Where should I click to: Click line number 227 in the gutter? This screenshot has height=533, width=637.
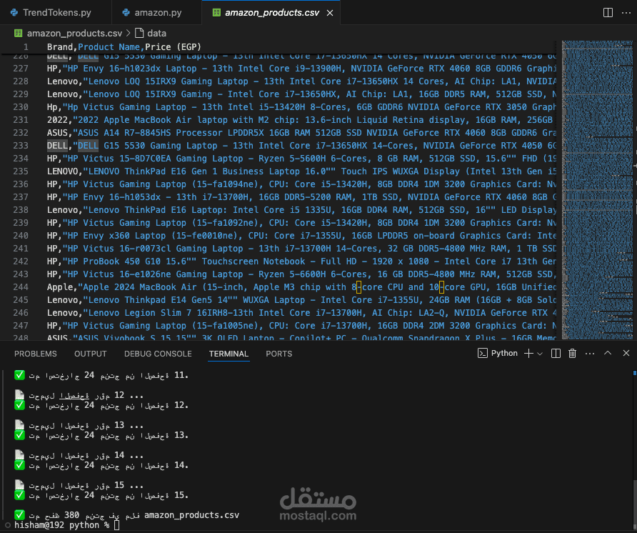pyautogui.click(x=21, y=69)
